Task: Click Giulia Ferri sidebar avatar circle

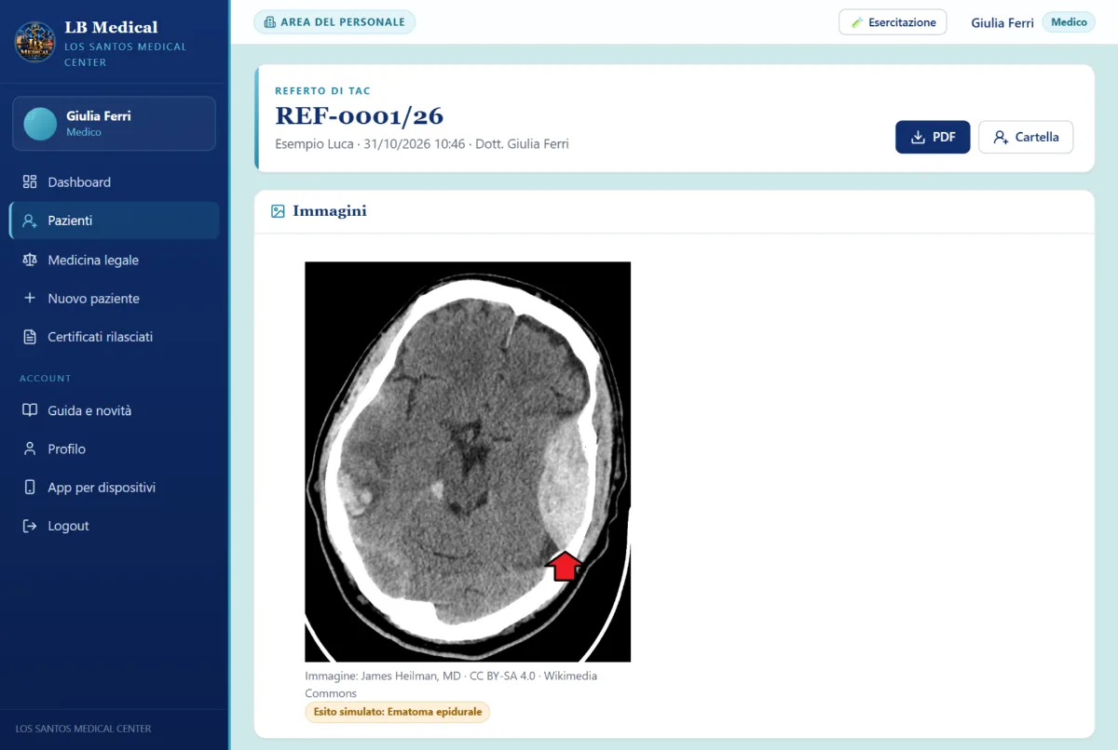Action: (x=40, y=124)
